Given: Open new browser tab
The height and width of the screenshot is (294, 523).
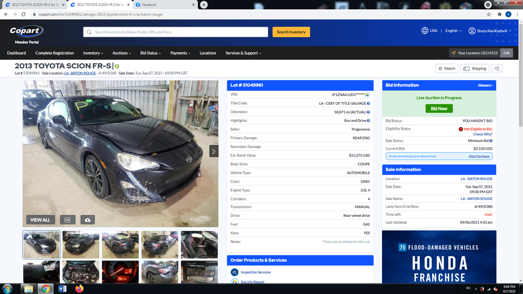Looking at the screenshot, I should (204, 5).
